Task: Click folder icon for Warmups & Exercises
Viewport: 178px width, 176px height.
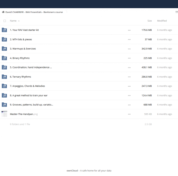Action: pos(4,49)
